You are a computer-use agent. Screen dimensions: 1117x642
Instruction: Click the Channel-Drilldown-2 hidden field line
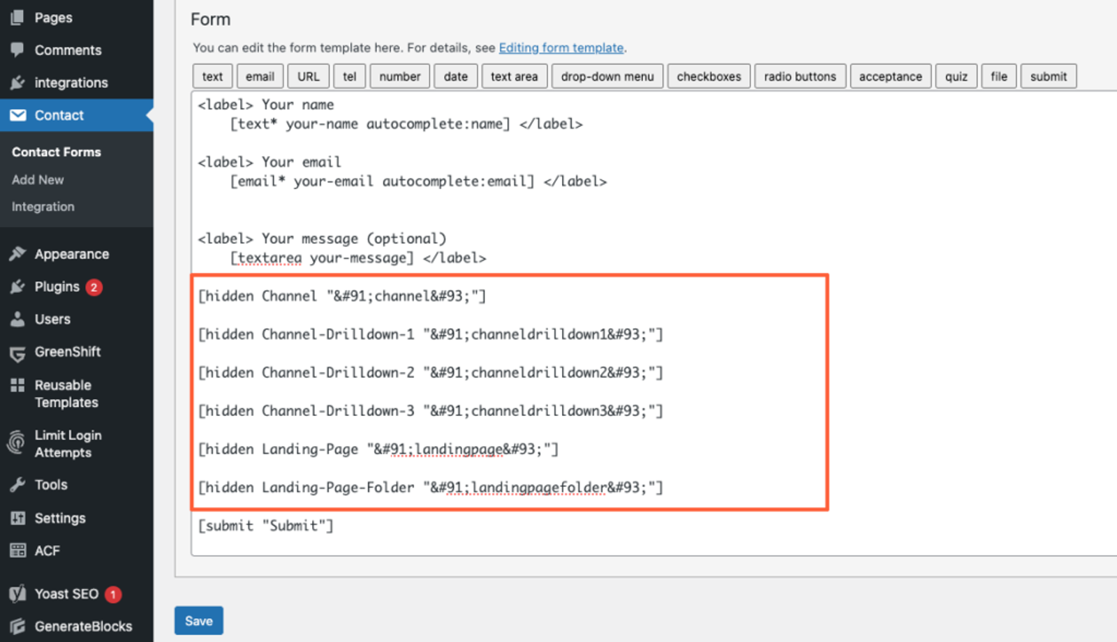point(430,373)
